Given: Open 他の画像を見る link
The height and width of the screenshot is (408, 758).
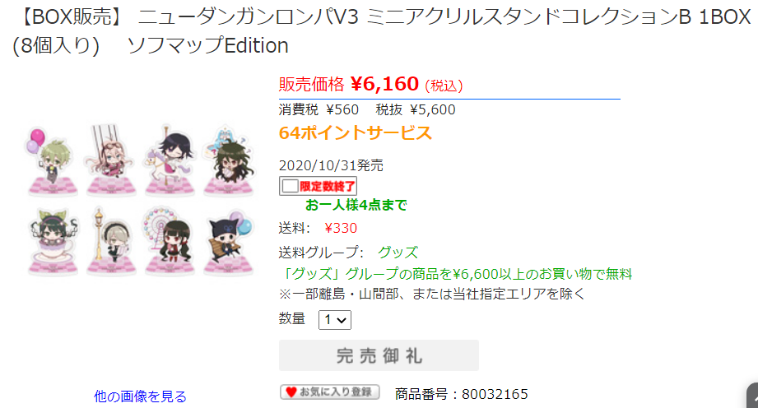Looking at the screenshot, I should [x=140, y=396].
